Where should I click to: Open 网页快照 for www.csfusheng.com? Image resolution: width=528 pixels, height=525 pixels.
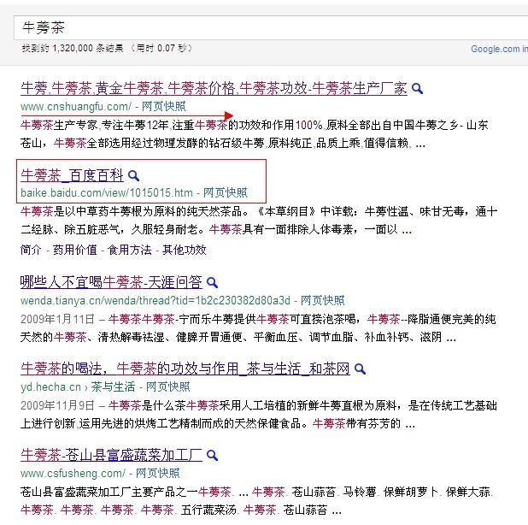click(x=157, y=473)
